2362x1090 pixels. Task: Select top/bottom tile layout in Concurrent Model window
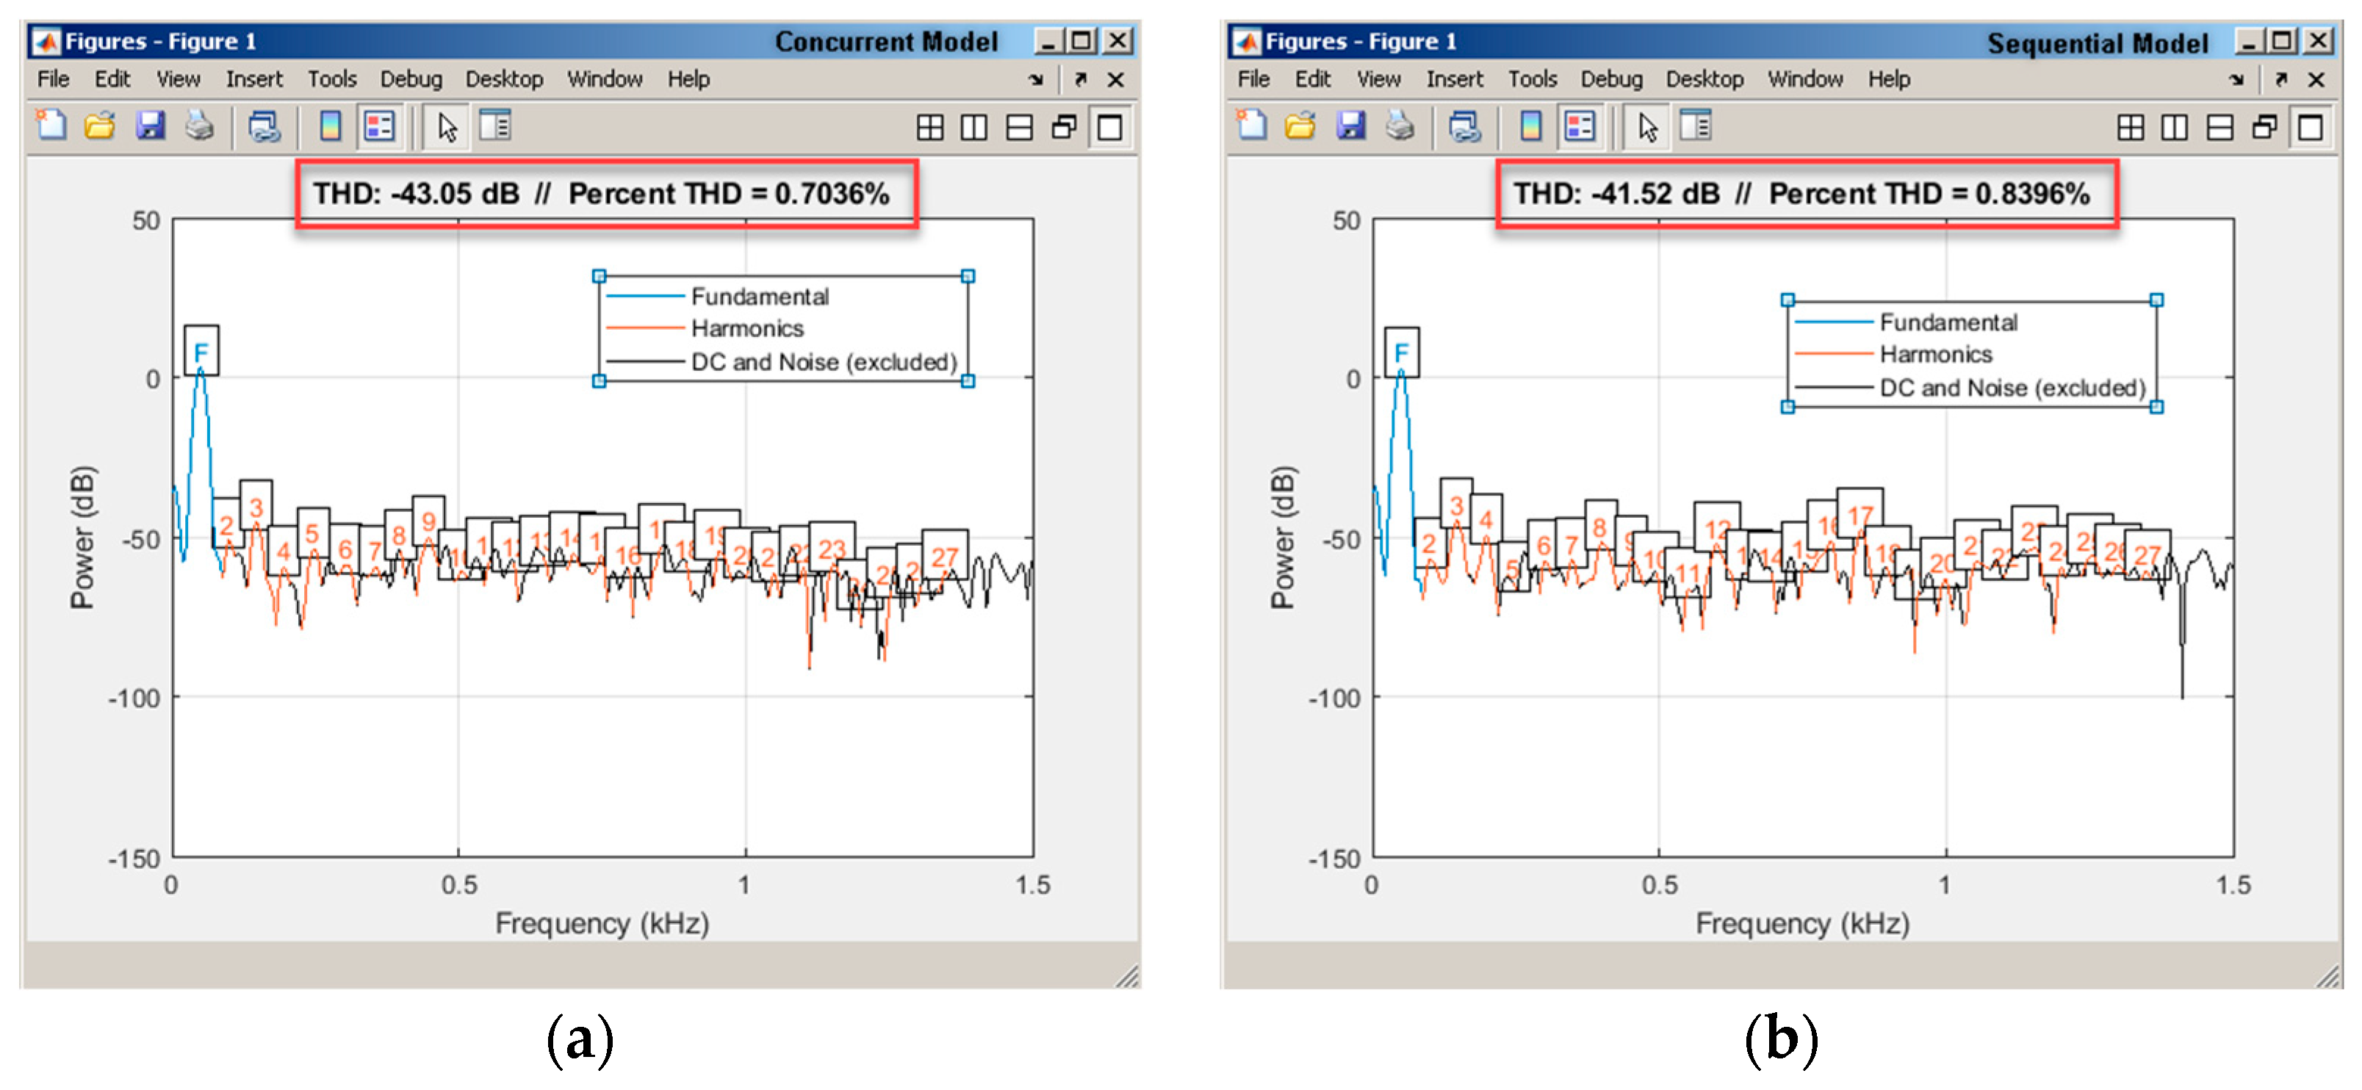(x=1019, y=127)
